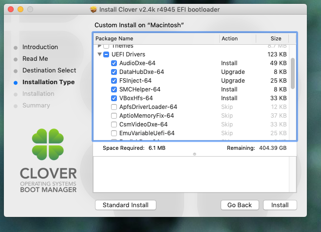Select the EmuVariableUefi-64 package name
The image size is (321, 232).
pyautogui.click(x=147, y=133)
